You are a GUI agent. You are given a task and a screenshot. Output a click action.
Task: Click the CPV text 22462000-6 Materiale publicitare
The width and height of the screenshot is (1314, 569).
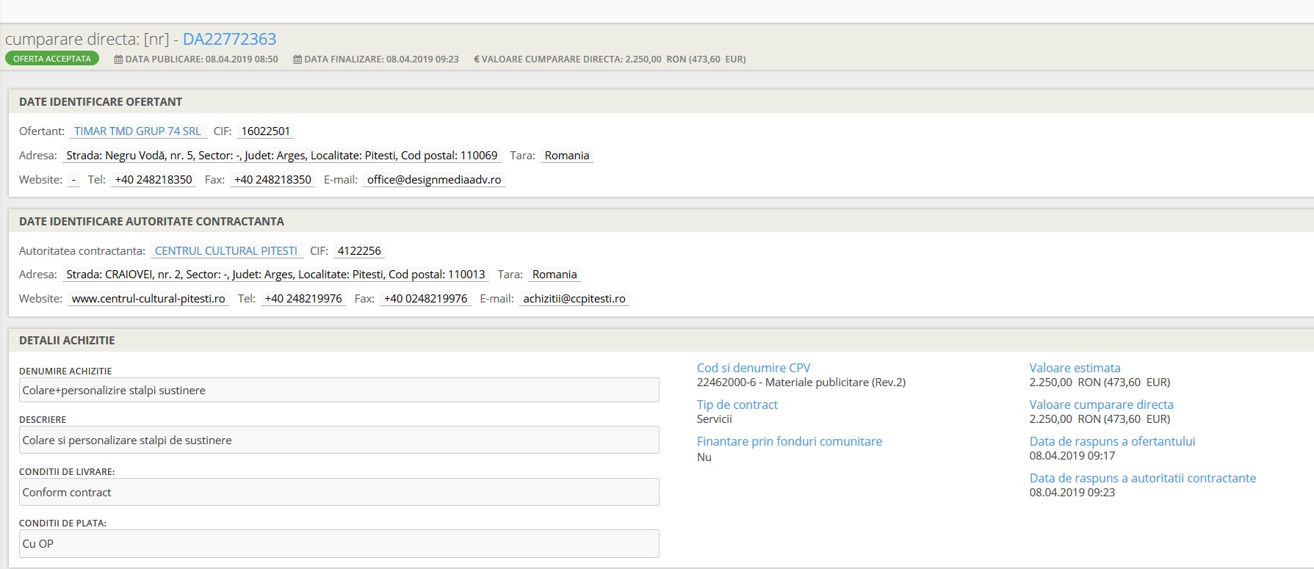pos(801,383)
